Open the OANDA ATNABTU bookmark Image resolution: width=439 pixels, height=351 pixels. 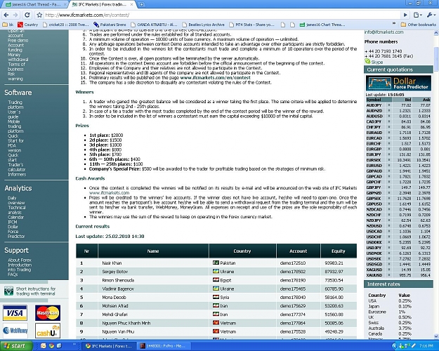(x=154, y=25)
